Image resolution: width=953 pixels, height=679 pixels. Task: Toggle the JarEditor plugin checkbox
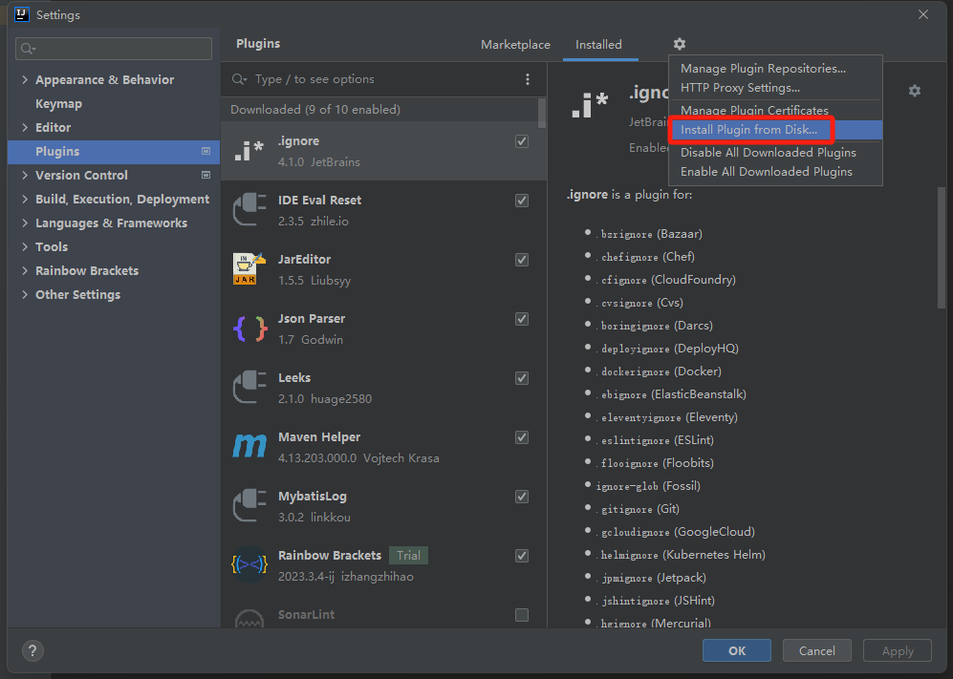click(x=522, y=260)
